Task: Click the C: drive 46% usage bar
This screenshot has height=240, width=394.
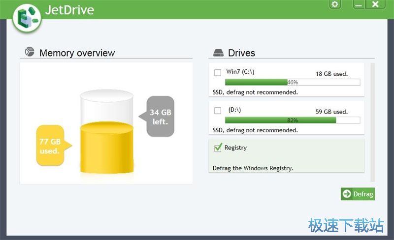Action: [292, 82]
